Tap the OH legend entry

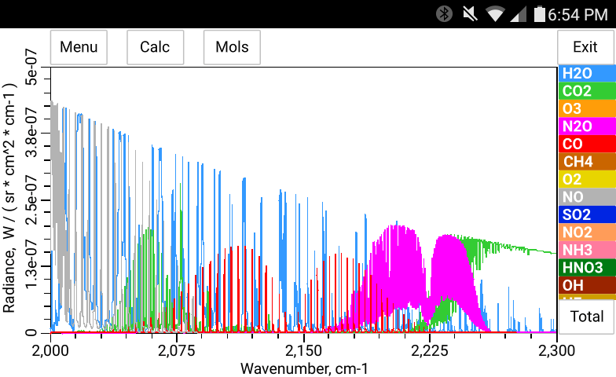[586, 285]
